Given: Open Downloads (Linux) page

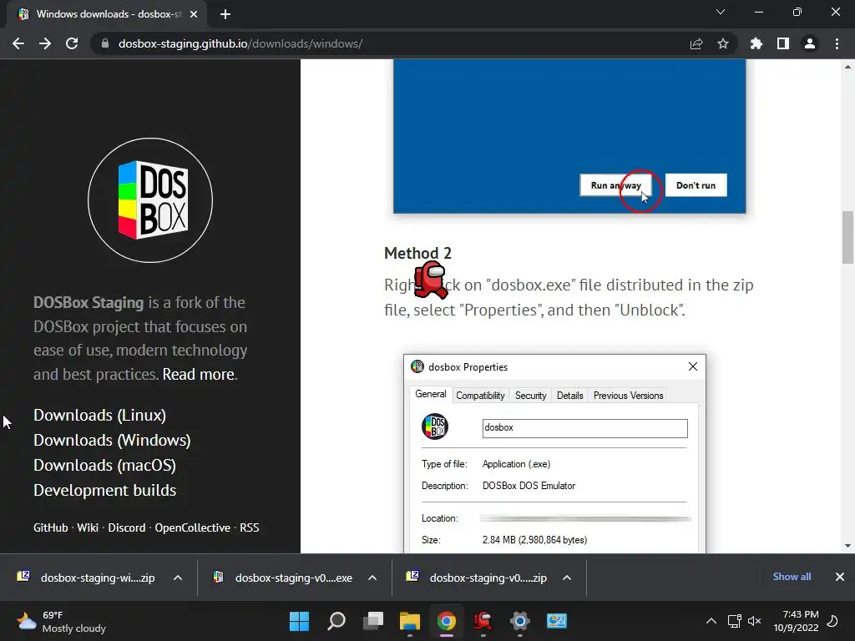Looking at the screenshot, I should point(100,415).
